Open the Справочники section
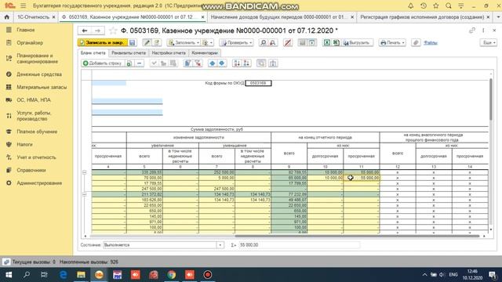 31,170
